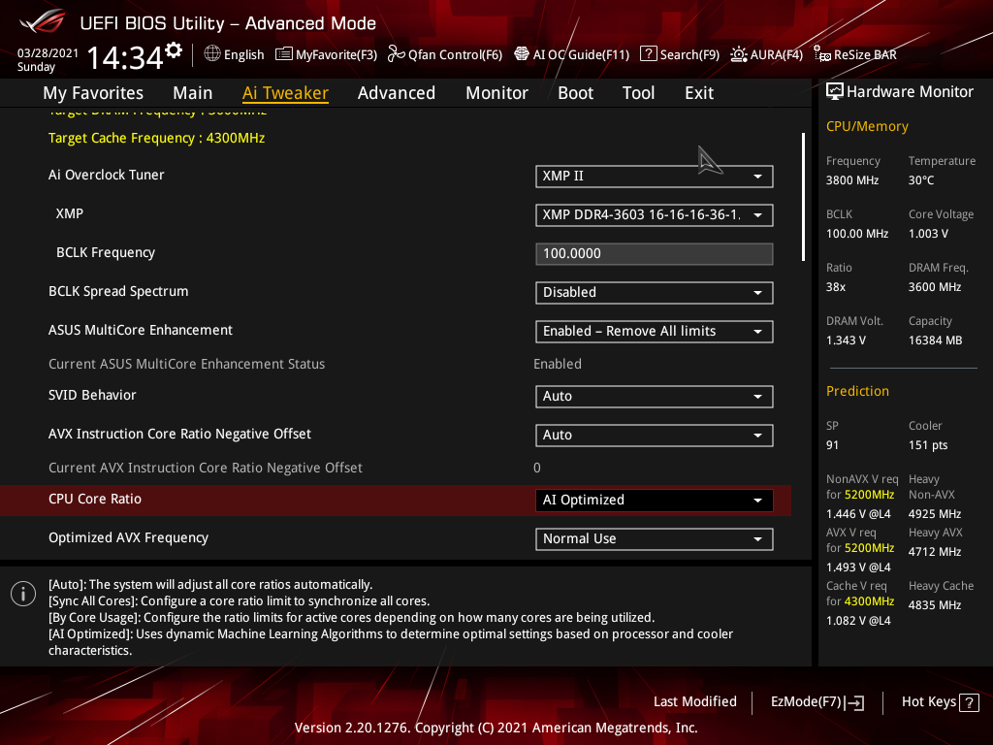Open AI OC Guide(F11)
Viewport: 993px width, 745px height.
(x=572, y=54)
